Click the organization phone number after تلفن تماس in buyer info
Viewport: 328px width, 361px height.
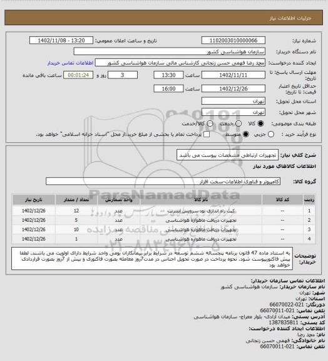277,311
